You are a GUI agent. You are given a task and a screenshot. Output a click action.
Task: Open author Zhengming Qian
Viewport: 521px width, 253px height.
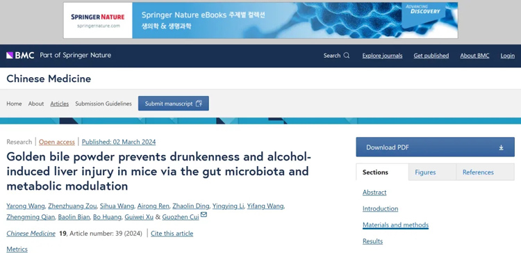[31, 217]
